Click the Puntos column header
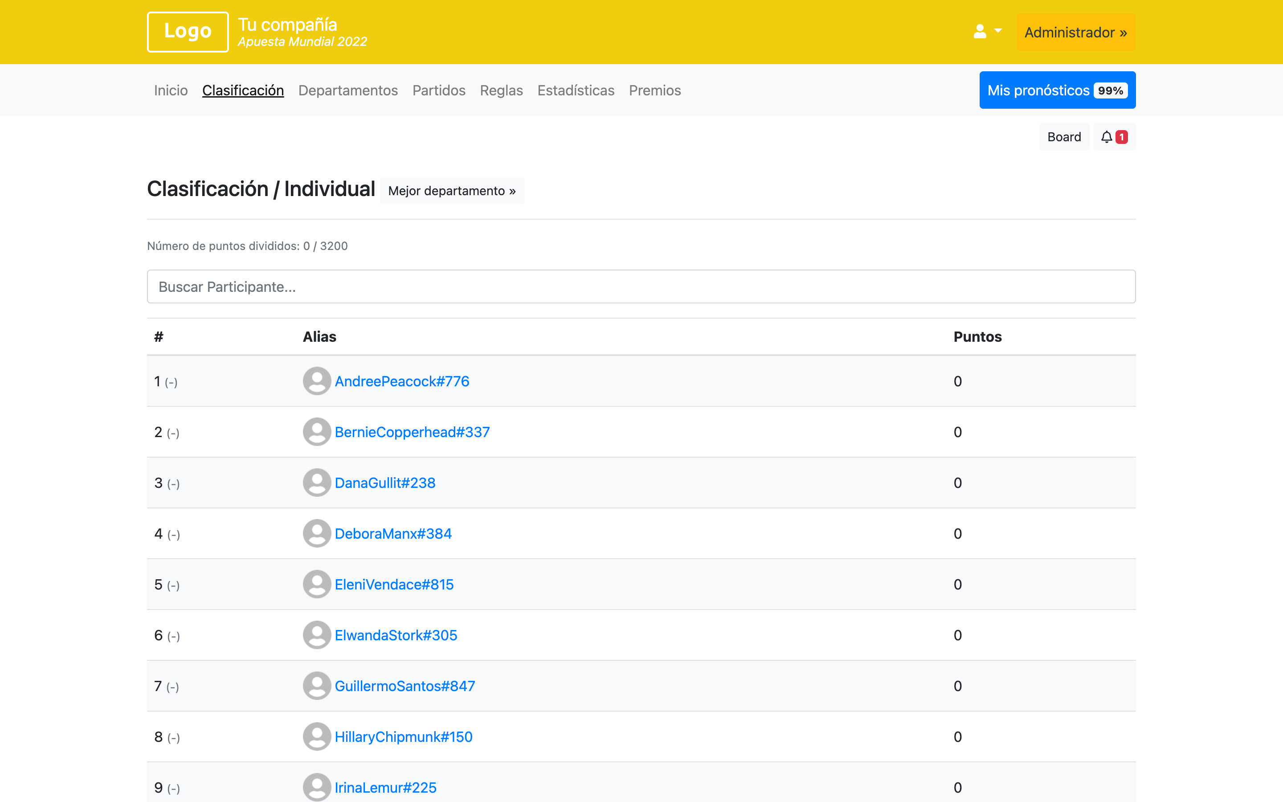The image size is (1283, 802). click(x=978, y=337)
